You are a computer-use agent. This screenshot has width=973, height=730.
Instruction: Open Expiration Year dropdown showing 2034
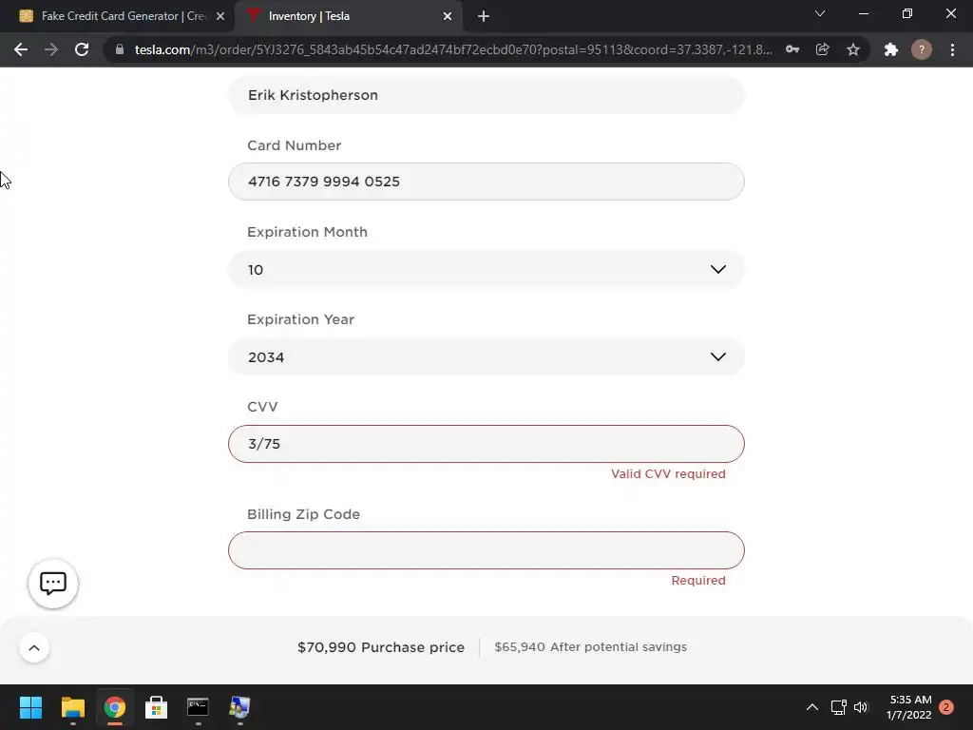click(486, 357)
